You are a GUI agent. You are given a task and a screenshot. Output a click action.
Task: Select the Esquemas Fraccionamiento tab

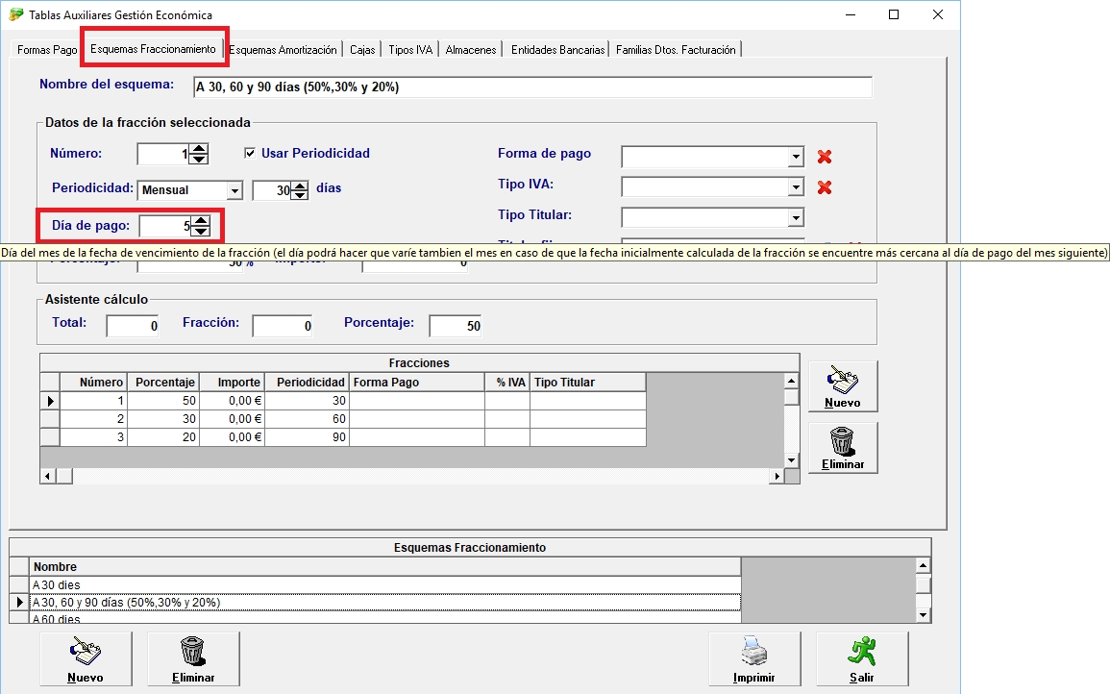coord(153,49)
